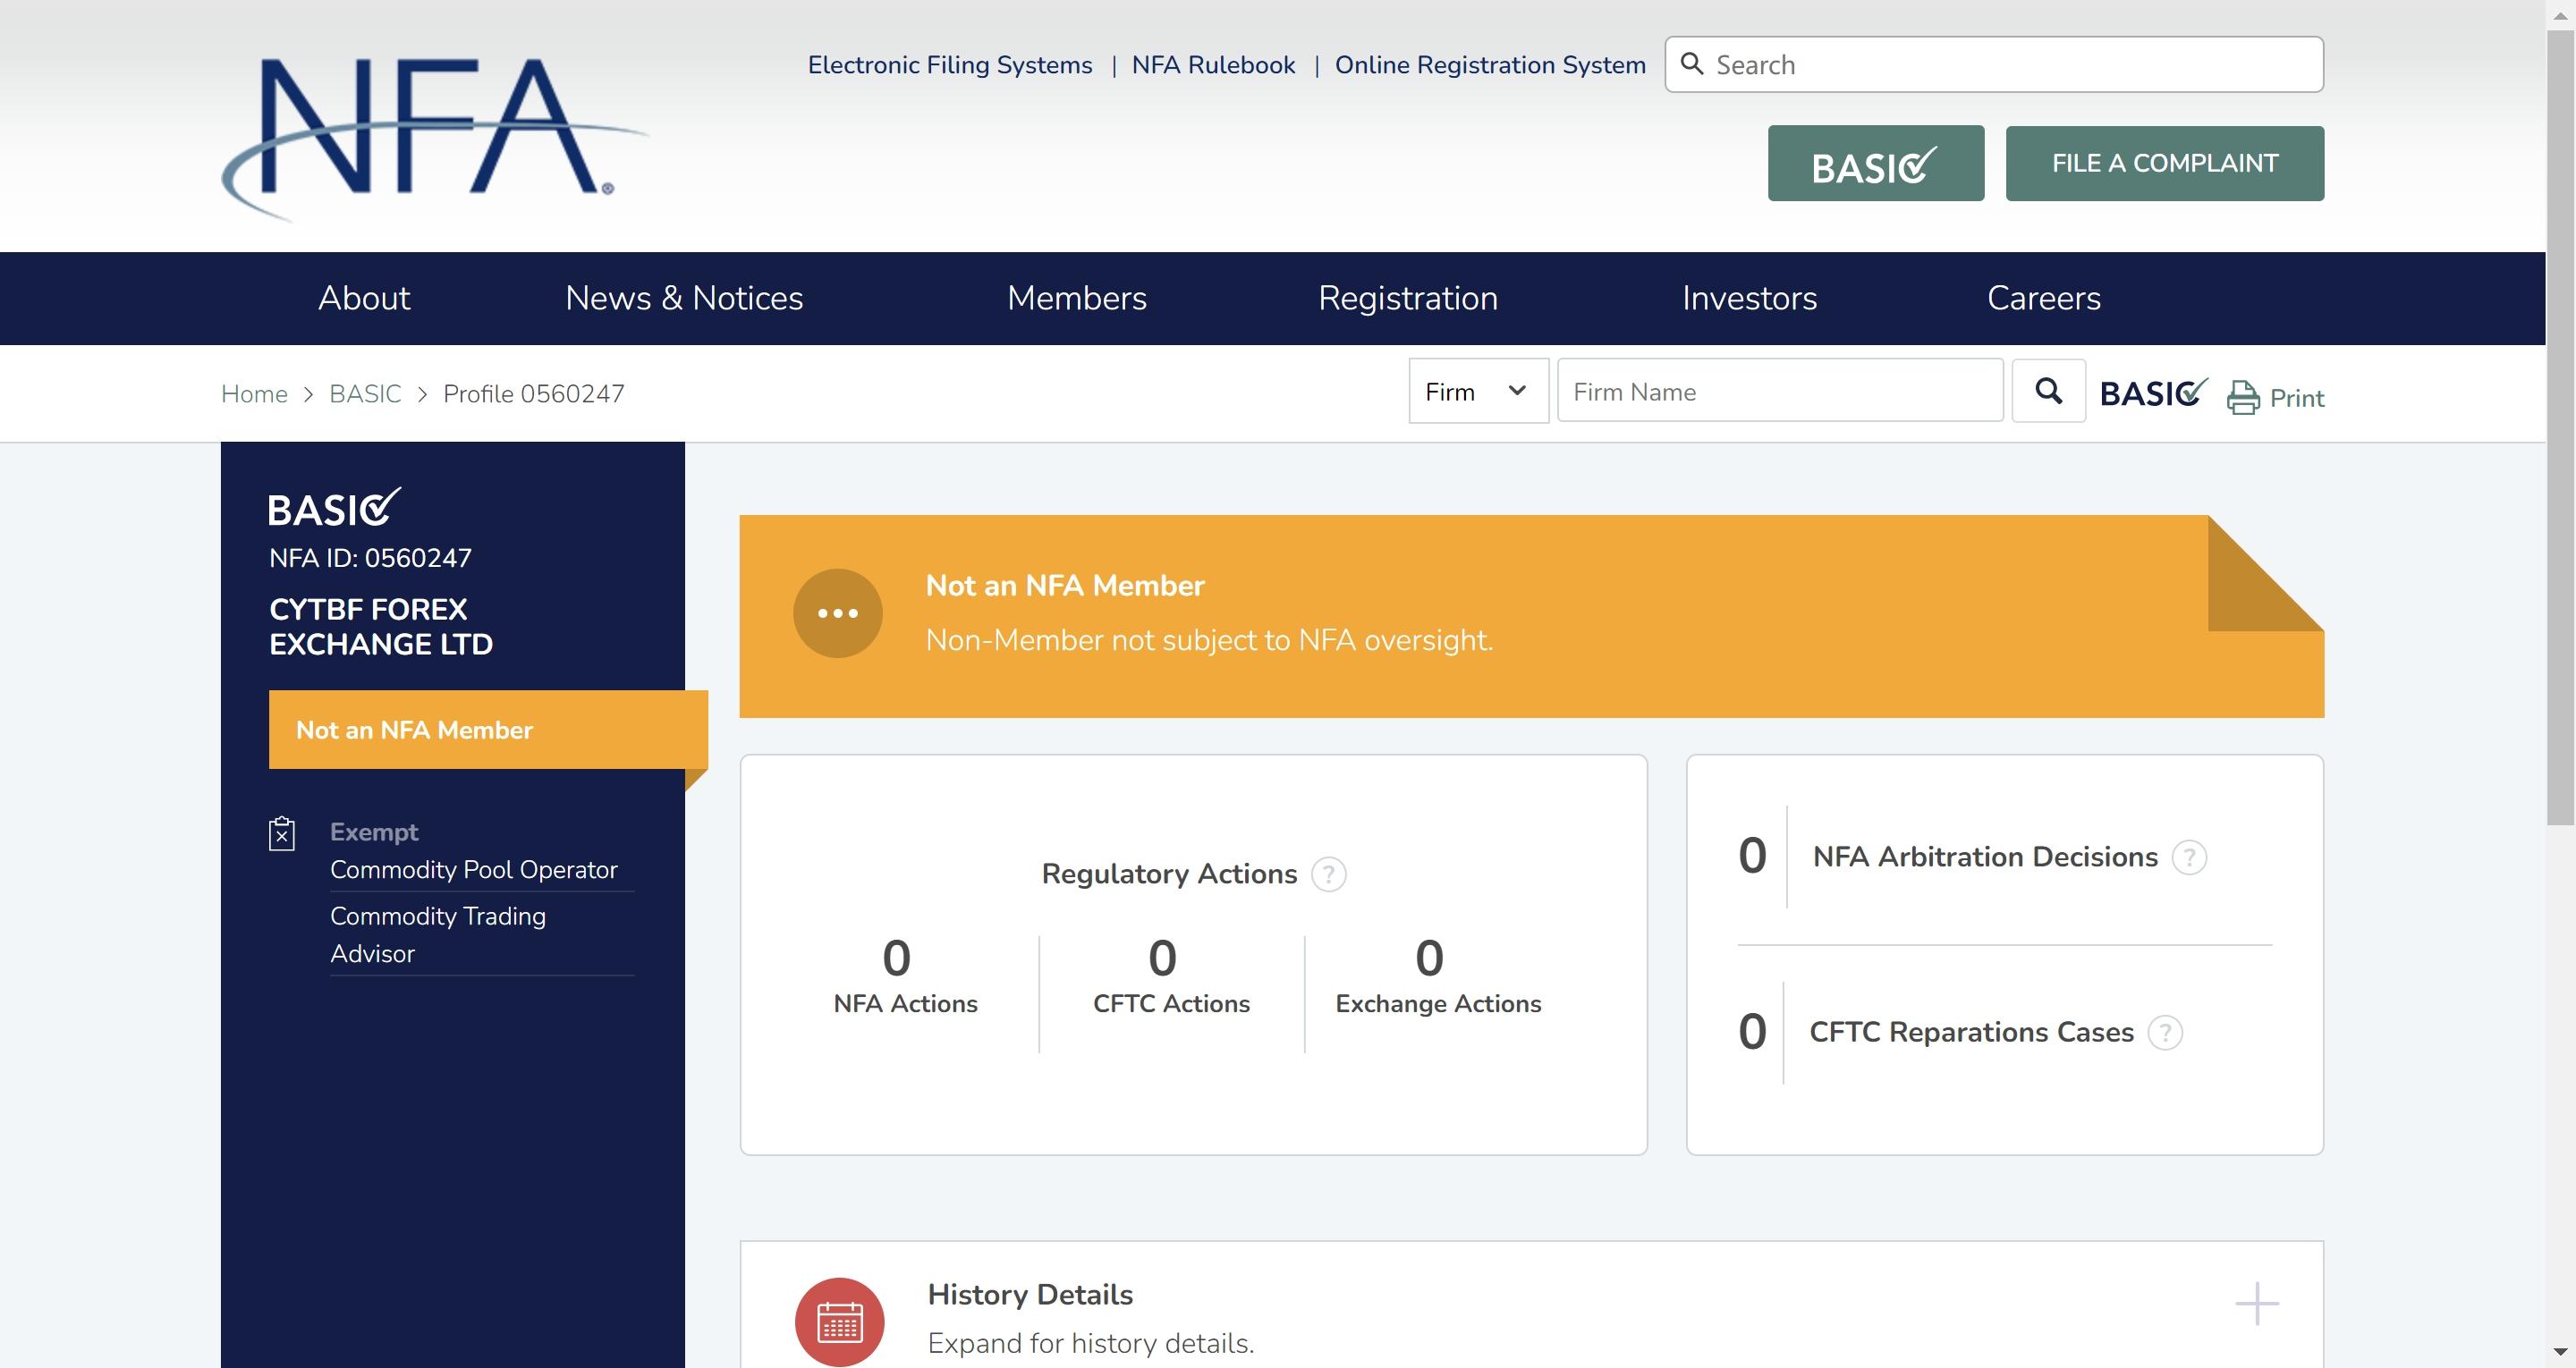Focus the top site Search field
The width and height of the screenshot is (2576, 1368).
tap(1993, 64)
